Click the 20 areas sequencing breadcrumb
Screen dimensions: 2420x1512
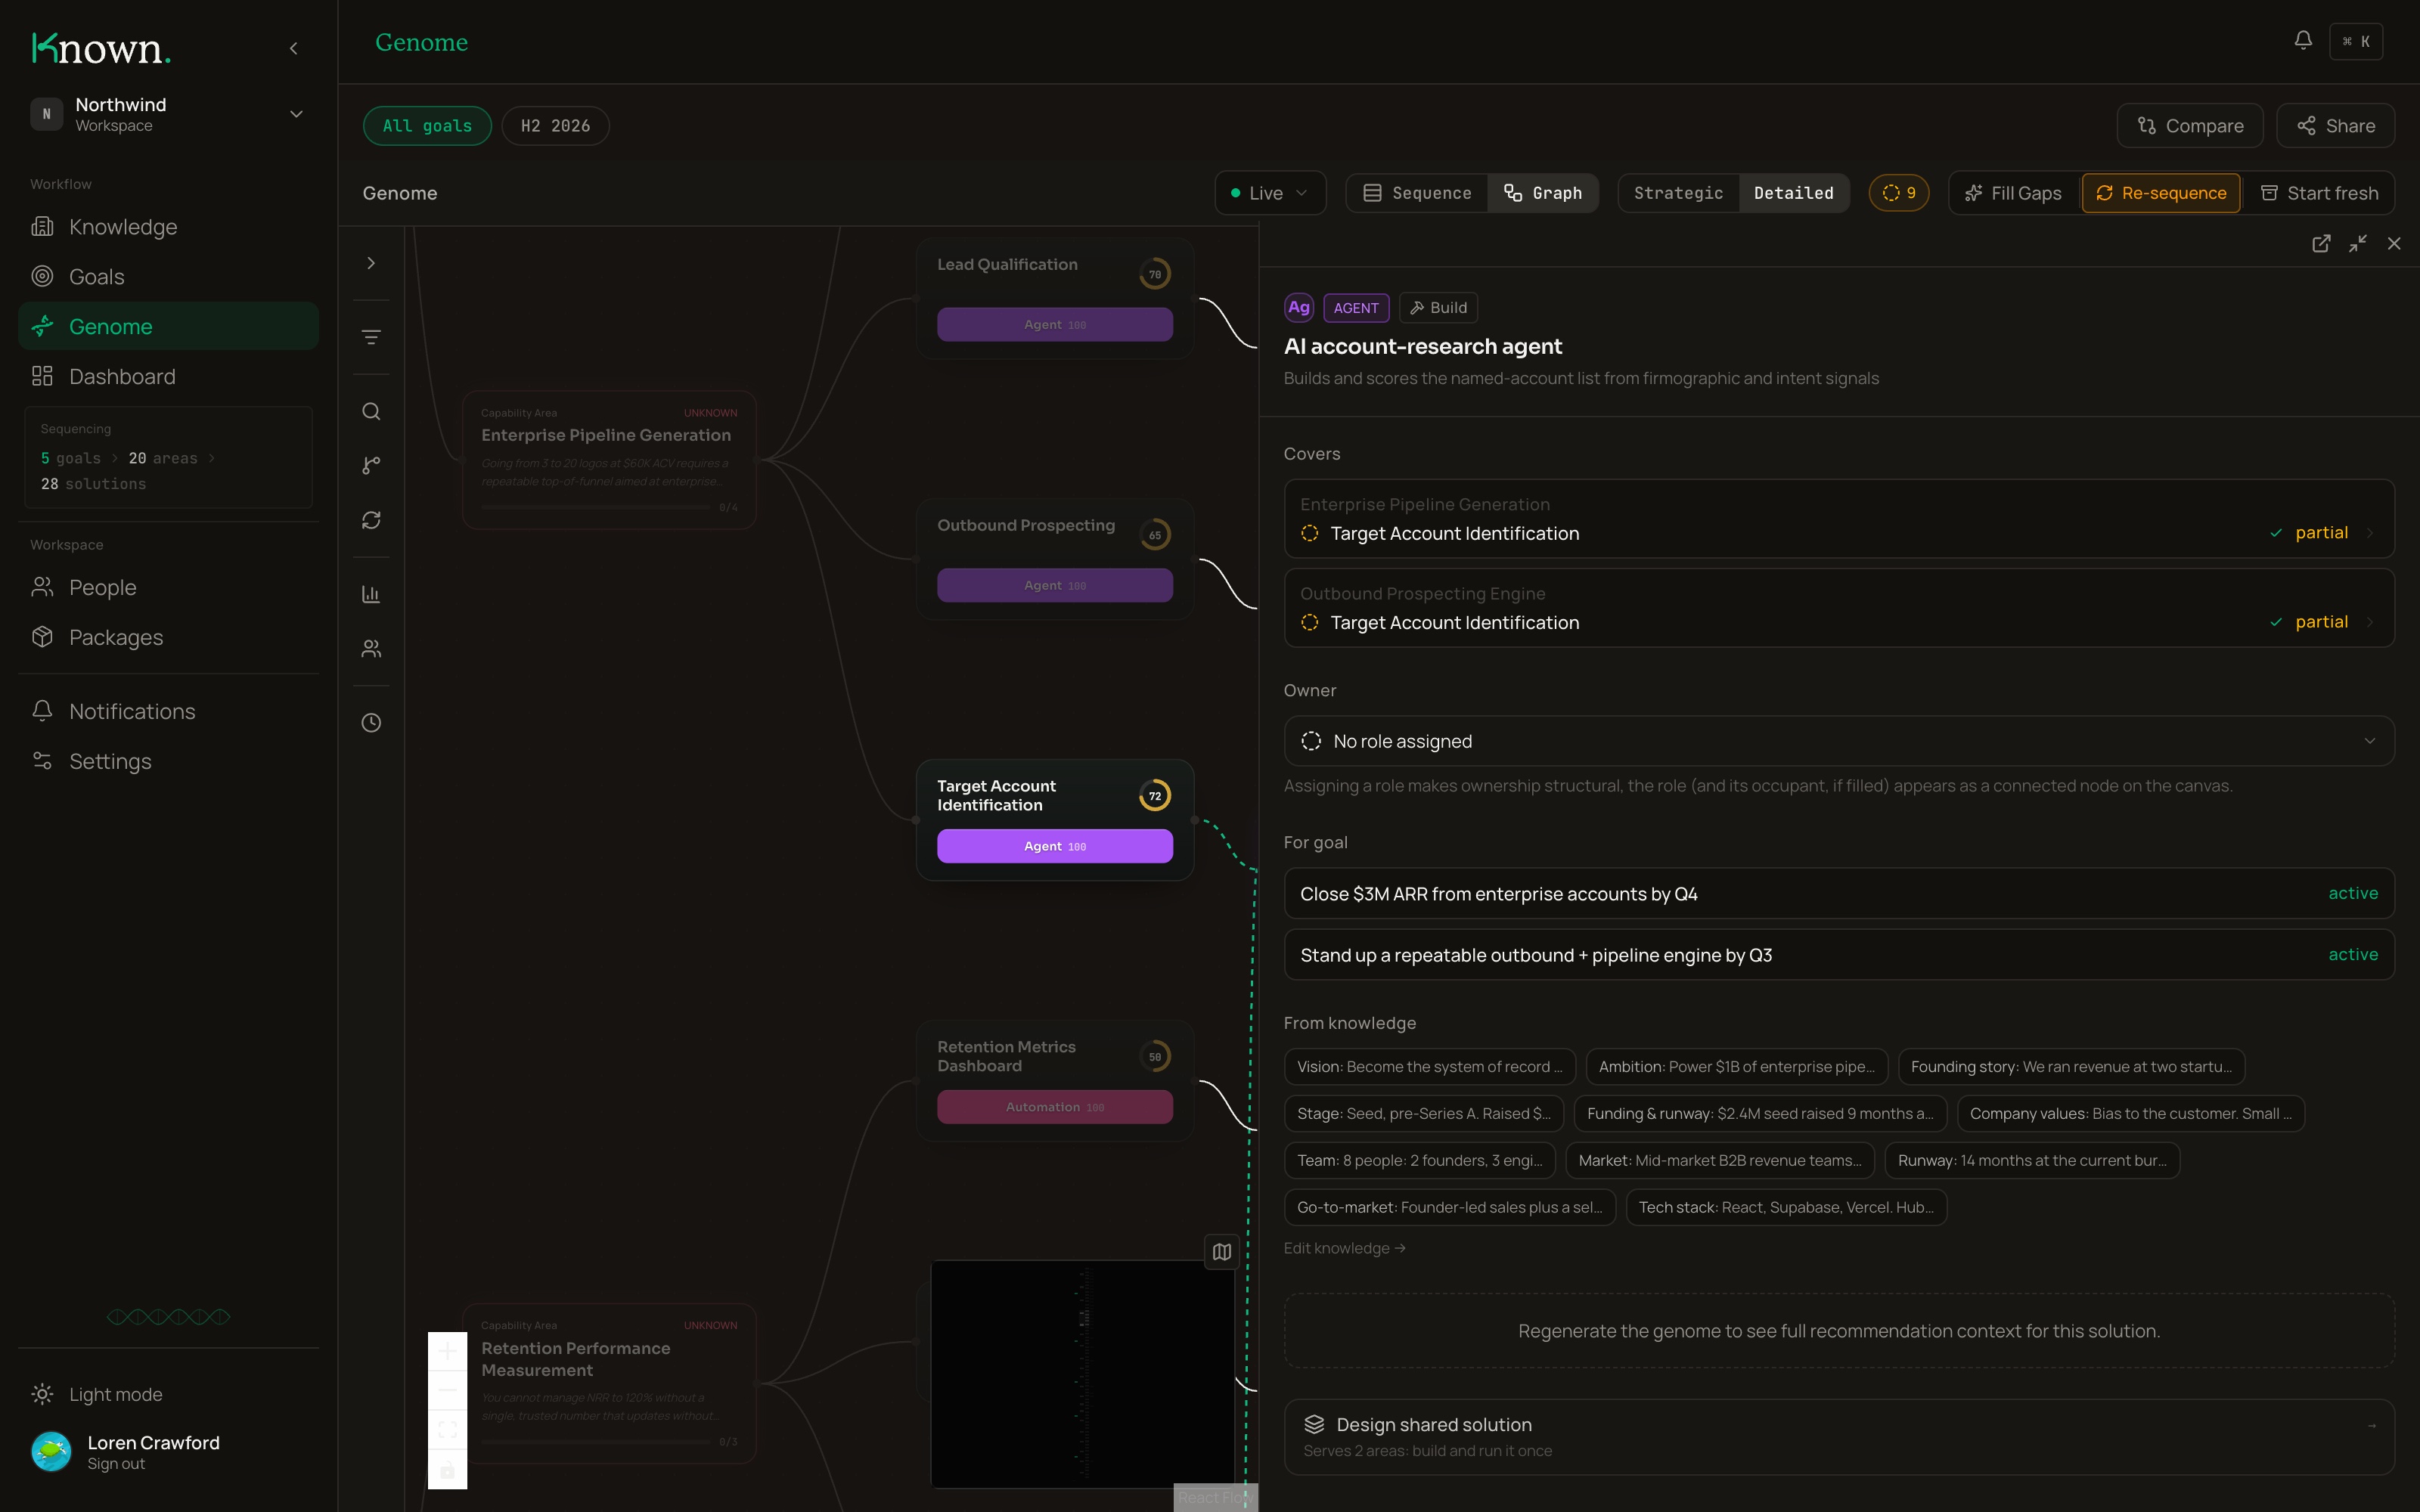(163, 458)
